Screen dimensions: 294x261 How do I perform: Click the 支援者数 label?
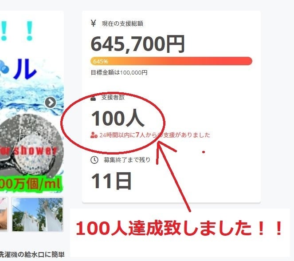[x=113, y=97]
